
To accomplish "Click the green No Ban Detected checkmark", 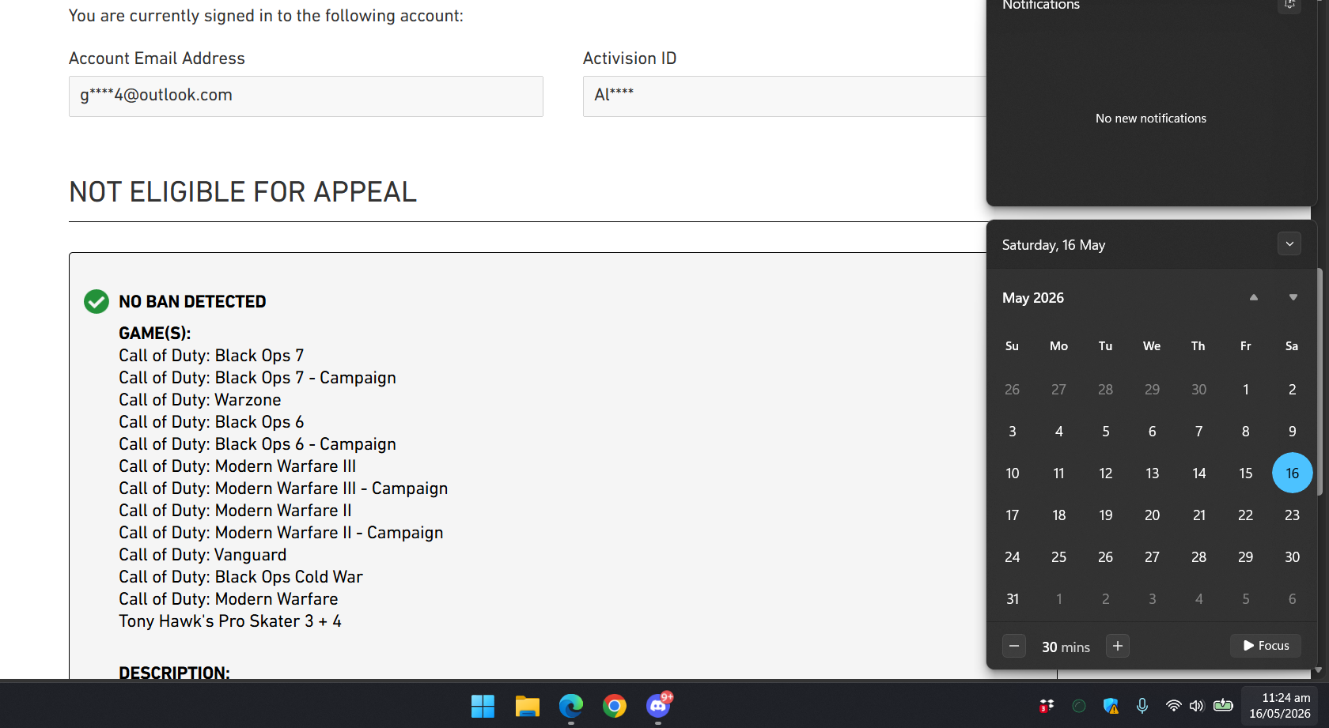I will 97,301.
